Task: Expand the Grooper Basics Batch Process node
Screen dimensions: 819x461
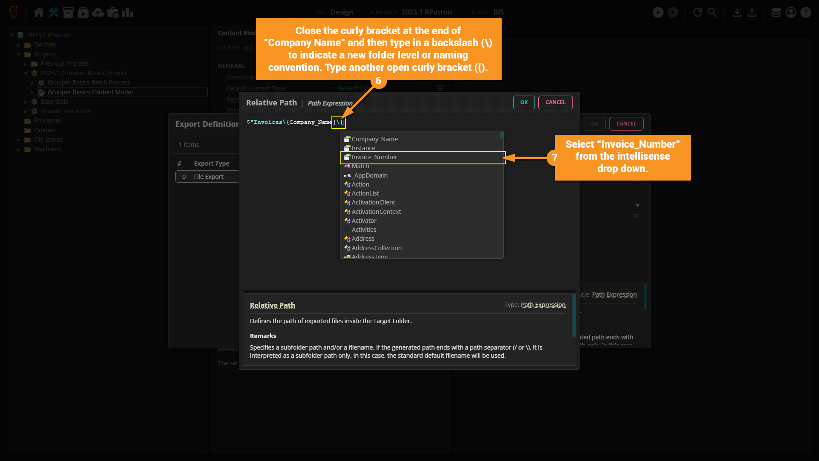Action: click(32, 83)
